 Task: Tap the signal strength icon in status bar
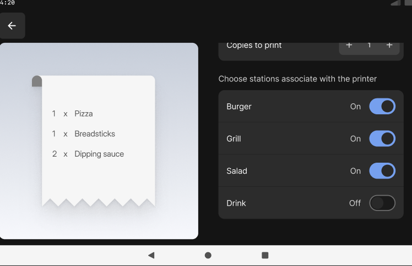pos(395,3)
